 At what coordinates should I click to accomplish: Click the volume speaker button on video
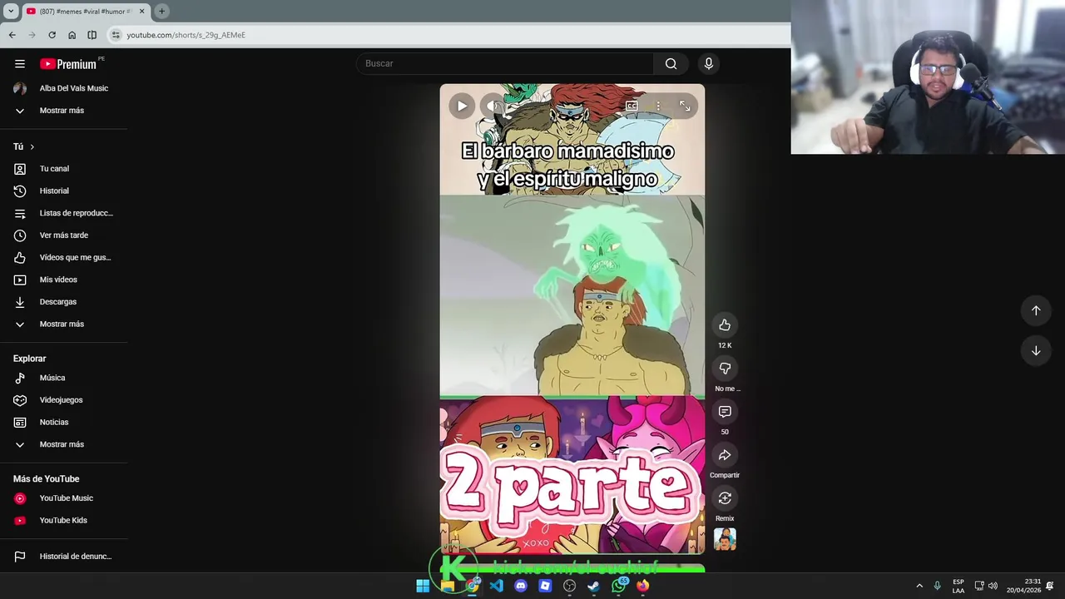493,106
